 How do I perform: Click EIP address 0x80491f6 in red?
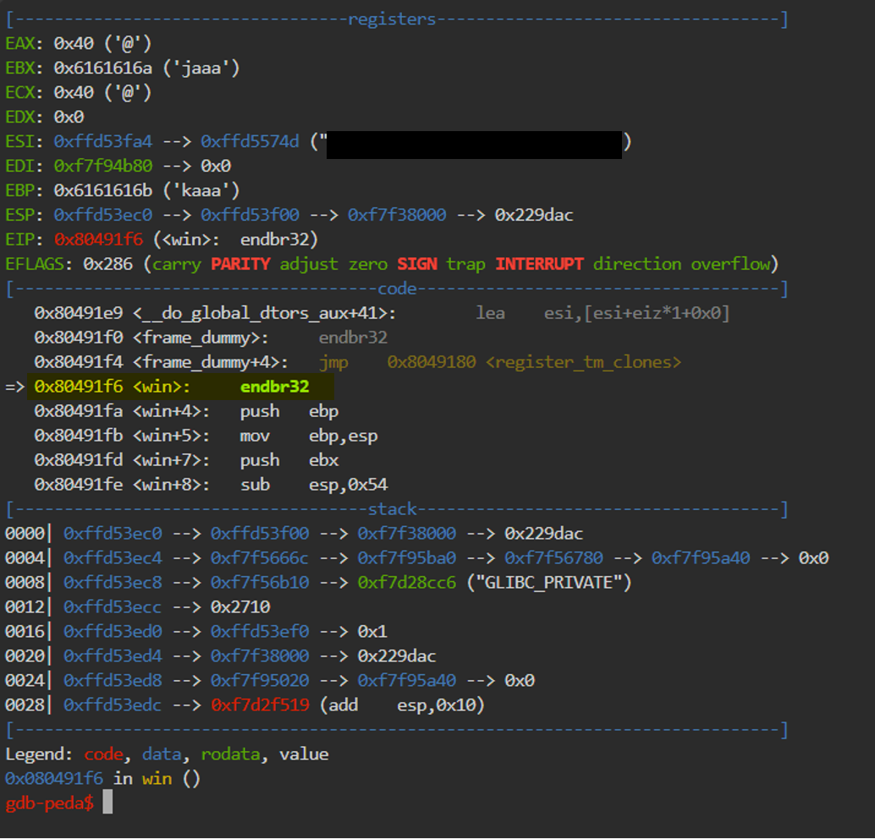pyautogui.click(x=98, y=240)
